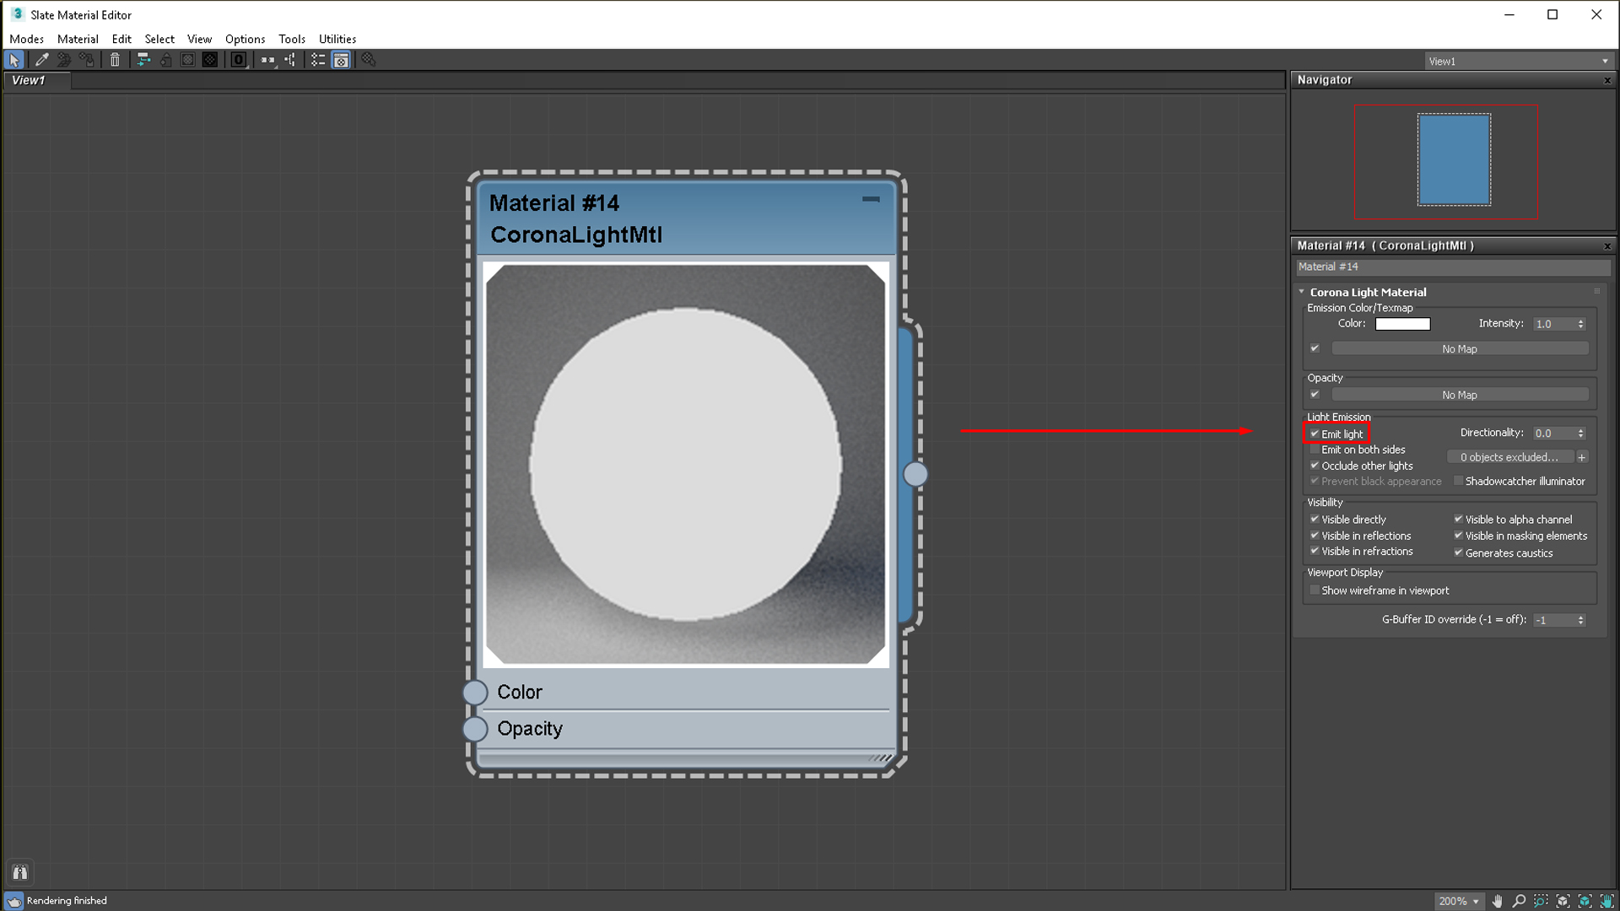This screenshot has height=911, width=1620.
Task: Click the render status icon in status bar
Action: [x=14, y=901]
